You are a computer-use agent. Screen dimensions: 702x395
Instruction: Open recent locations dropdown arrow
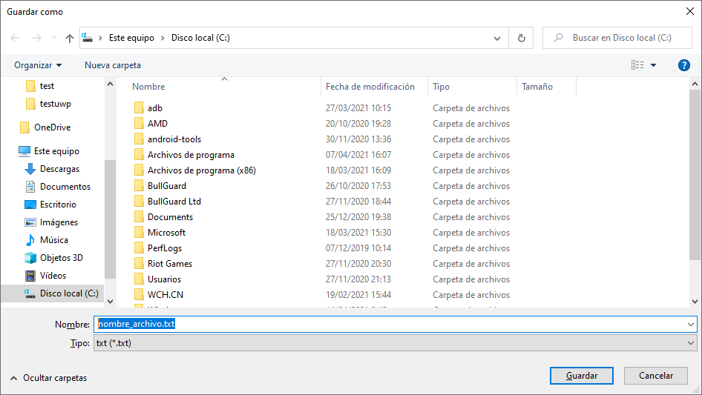(x=54, y=38)
